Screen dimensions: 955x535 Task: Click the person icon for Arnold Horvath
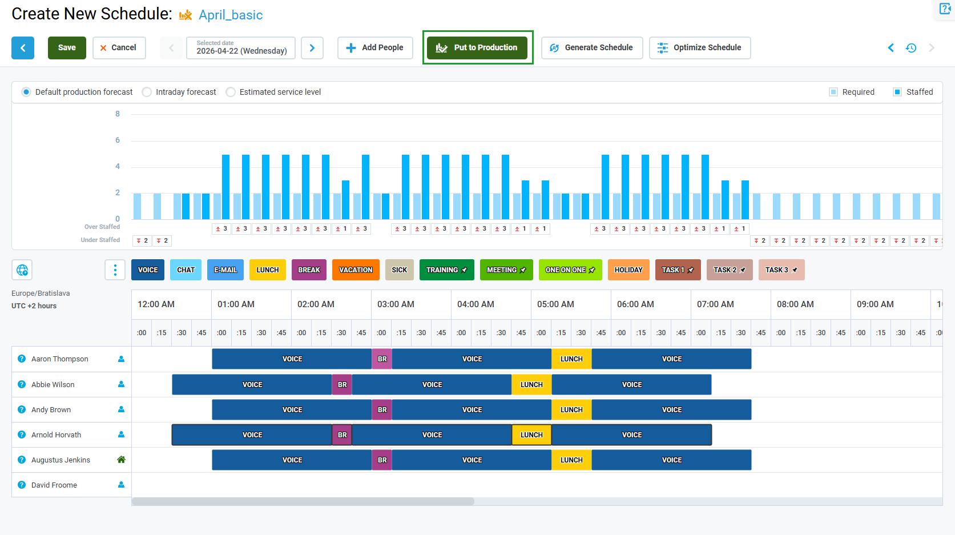121,435
